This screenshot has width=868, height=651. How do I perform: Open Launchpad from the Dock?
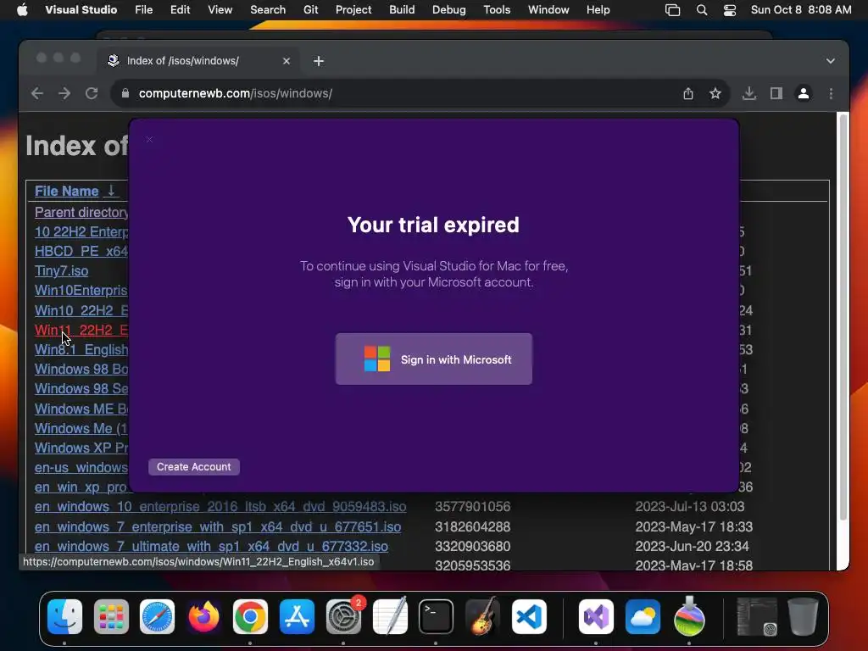click(111, 616)
